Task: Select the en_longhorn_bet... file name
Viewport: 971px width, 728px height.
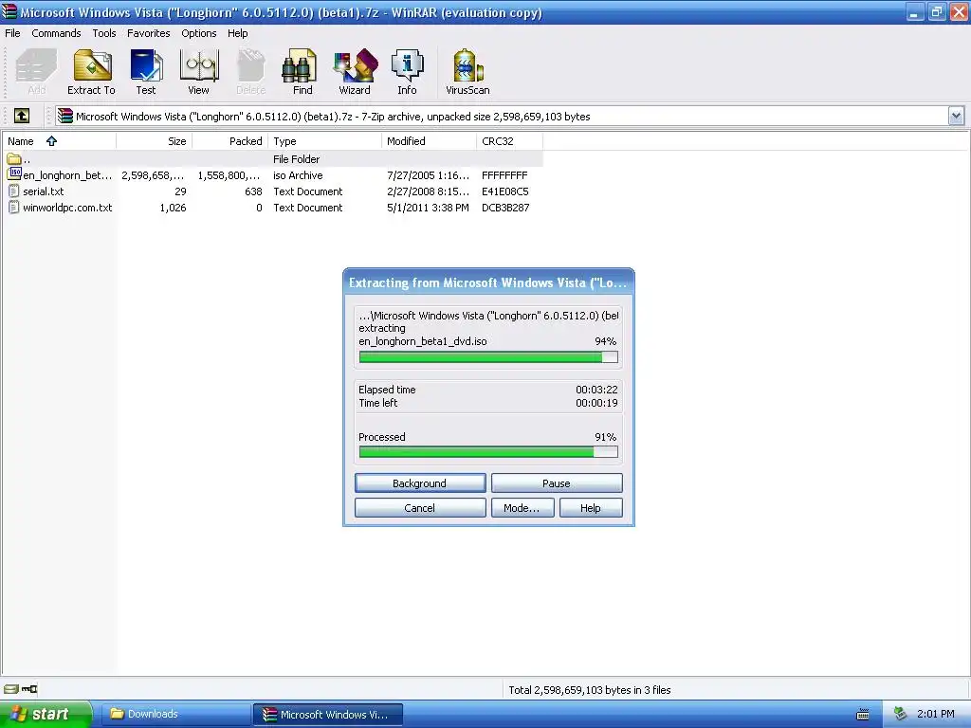Action: pyautogui.click(x=67, y=175)
